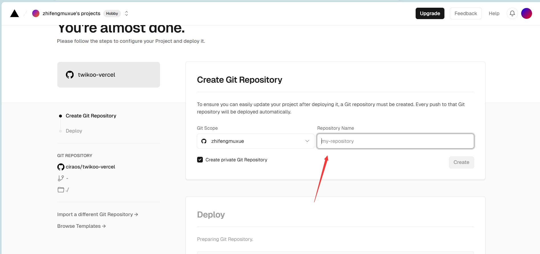Viewport: 540px width, 254px height.
Task: Expand the team switcher chevrons
Action: [127, 13]
